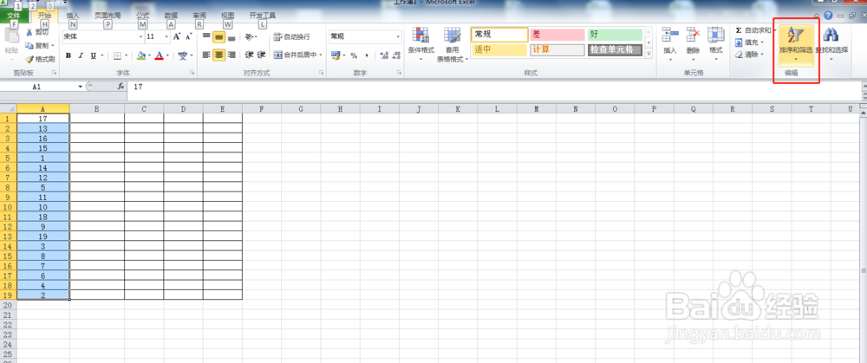Open the font size 11 dropdown
Image resolution: width=867 pixels, height=363 pixels.
click(167, 37)
